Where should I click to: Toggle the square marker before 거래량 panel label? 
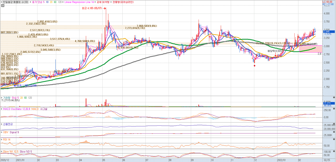[x=2, y=98]
